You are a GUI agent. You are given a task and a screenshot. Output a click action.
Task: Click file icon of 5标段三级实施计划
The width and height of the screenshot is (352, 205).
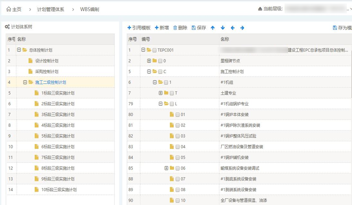[37, 136]
